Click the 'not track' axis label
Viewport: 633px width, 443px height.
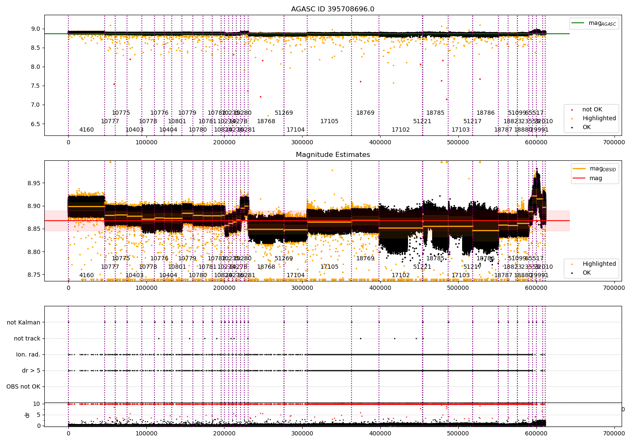(x=27, y=338)
